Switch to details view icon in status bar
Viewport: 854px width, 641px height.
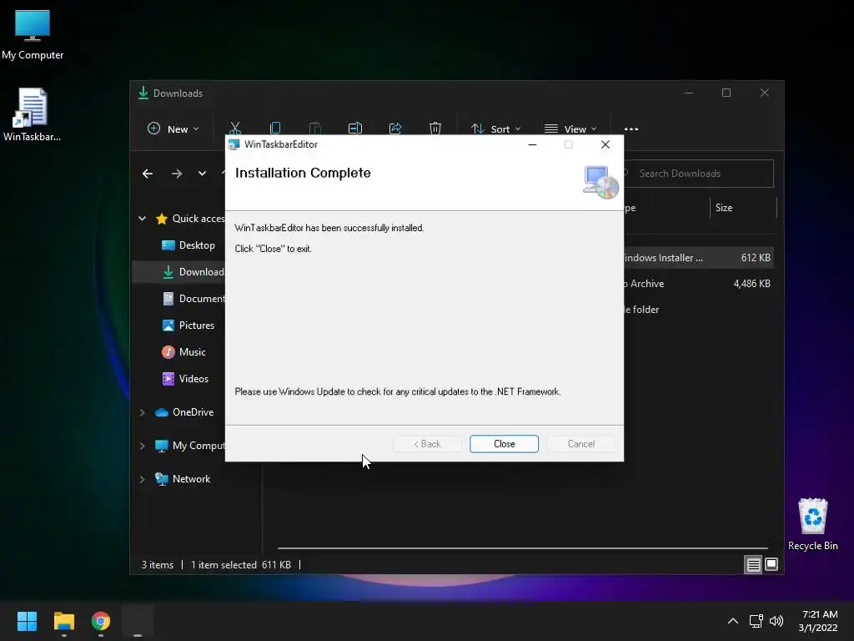[753, 565]
